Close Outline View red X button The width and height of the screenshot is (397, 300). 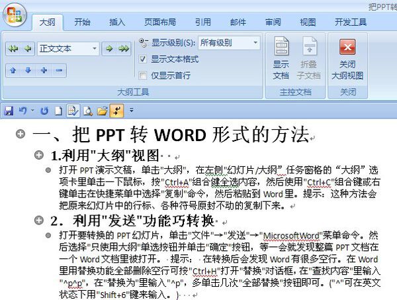click(x=347, y=47)
